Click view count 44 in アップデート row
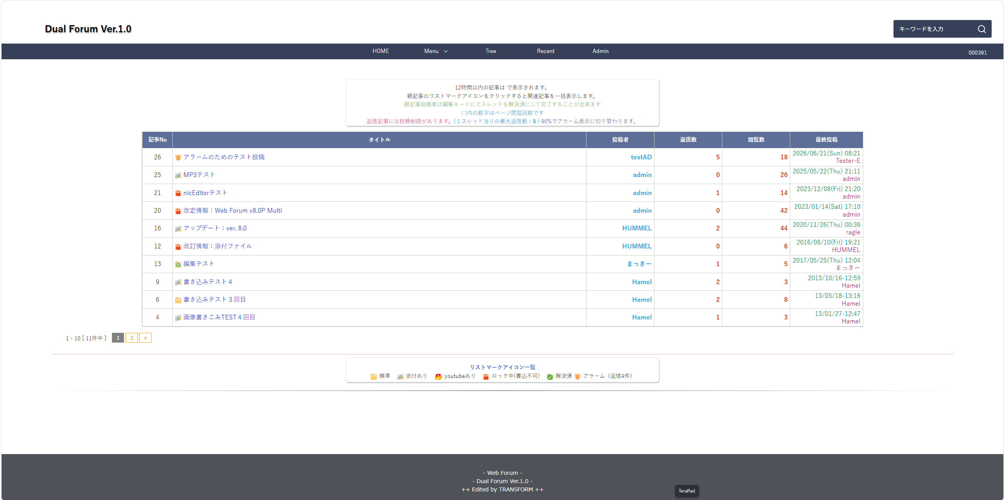This screenshot has width=1005, height=500. coord(784,228)
